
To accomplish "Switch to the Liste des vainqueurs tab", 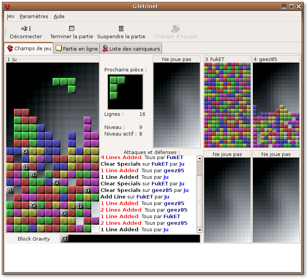I will pos(131,49).
